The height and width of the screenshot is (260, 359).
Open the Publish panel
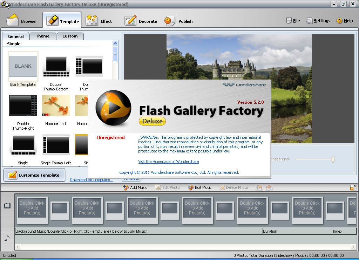179,20
